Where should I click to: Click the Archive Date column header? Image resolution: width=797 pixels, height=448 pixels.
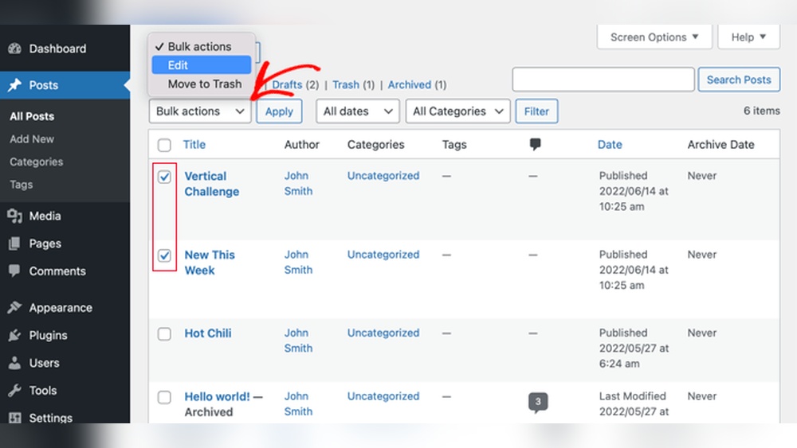(720, 145)
